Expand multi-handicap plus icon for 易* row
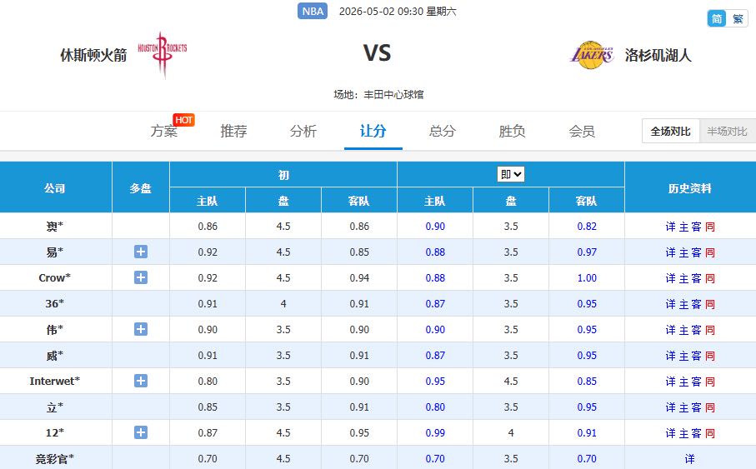756x469 pixels. click(141, 252)
